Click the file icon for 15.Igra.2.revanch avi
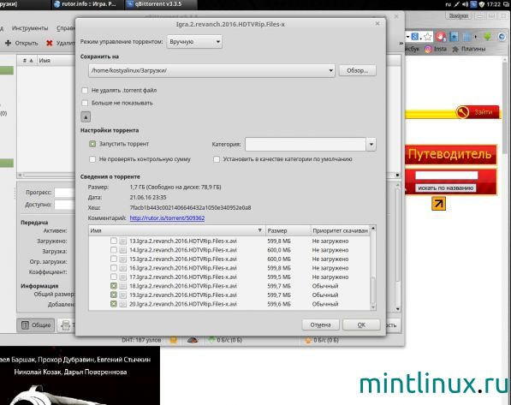This screenshot has width=511, height=405. click(x=123, y=259)
